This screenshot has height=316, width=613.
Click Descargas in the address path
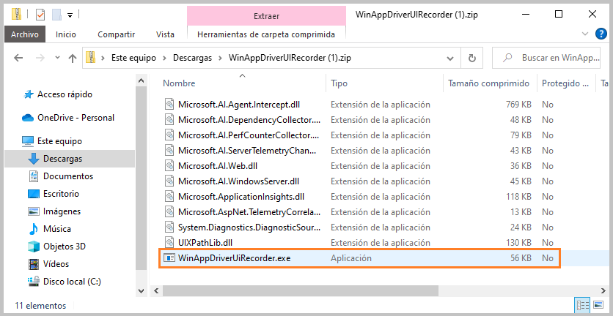click(x=192, y=58)
